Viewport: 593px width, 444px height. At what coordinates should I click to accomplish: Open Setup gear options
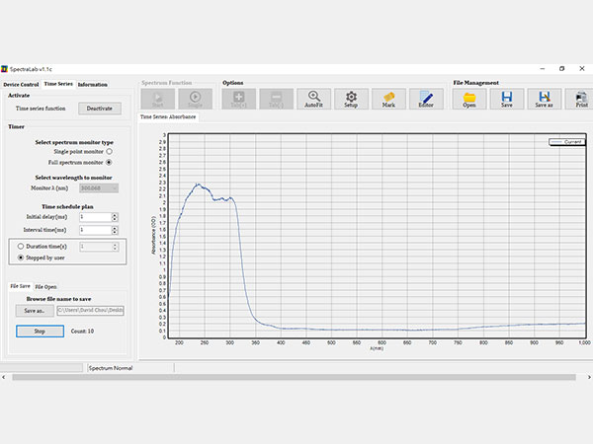pyautogui.click(x=351, y=99)
